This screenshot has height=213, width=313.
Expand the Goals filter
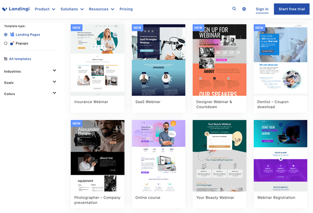(54, 82)
